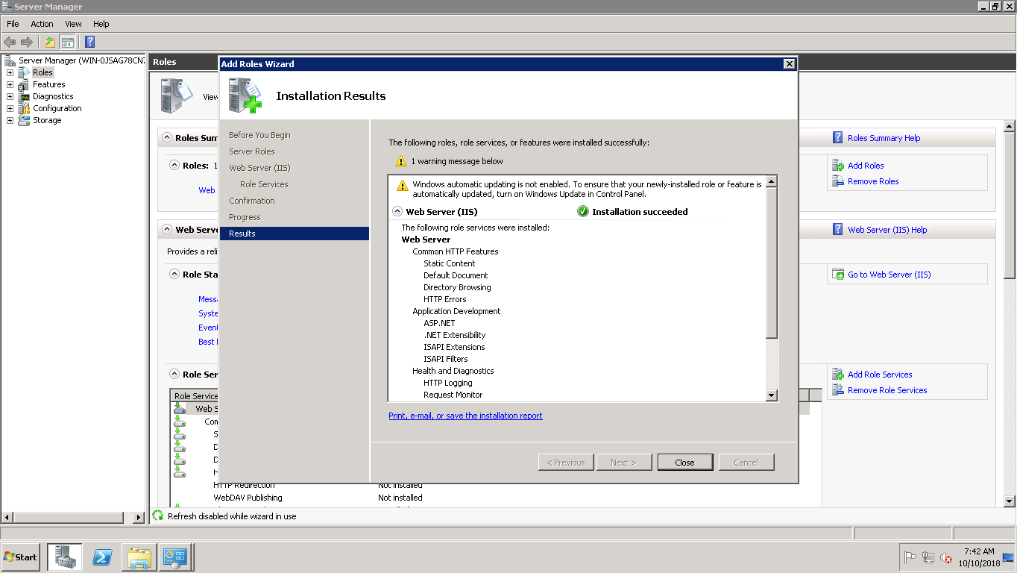Click the Remove Roles link
Viewport: 1017px width, 573px height.
pos(873,181)
